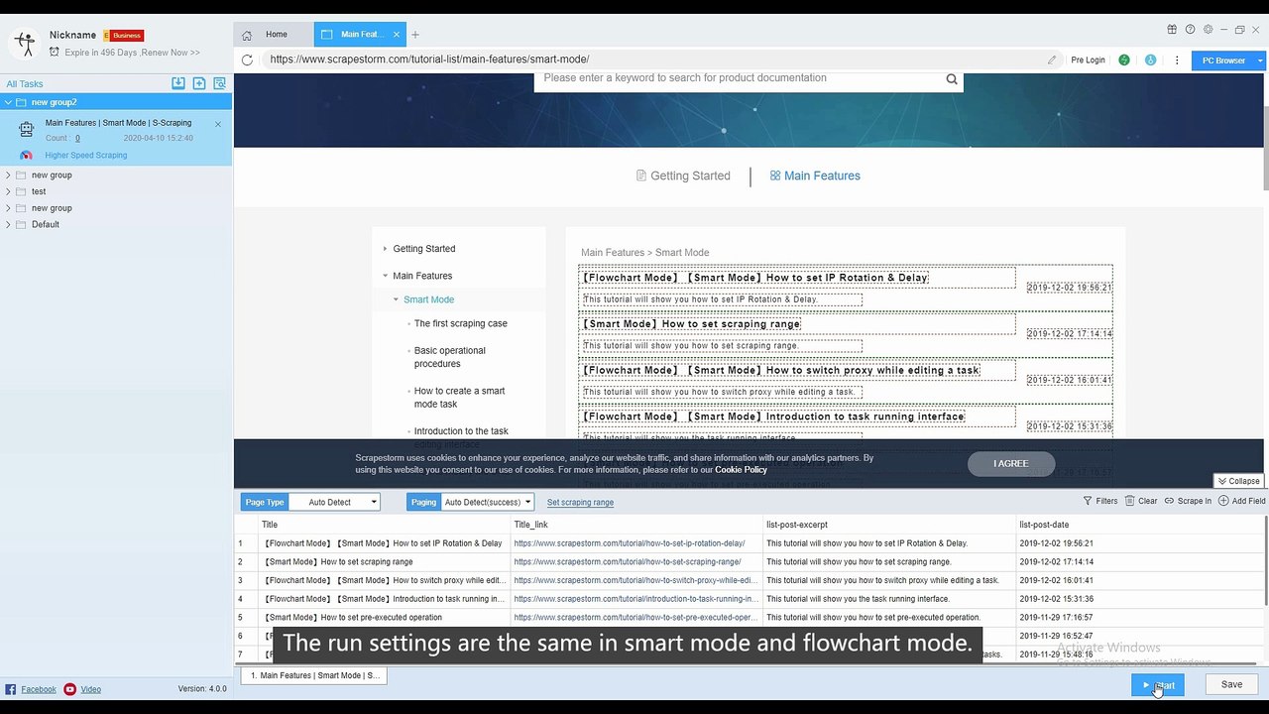Click the task Count value 0
1269x714 pixels.
(x=77, y=139)
